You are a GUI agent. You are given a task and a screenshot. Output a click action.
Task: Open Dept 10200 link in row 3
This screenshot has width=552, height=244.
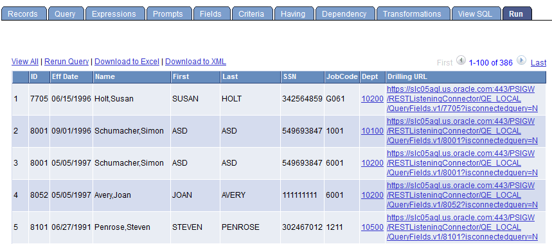(x=372, y=163)
